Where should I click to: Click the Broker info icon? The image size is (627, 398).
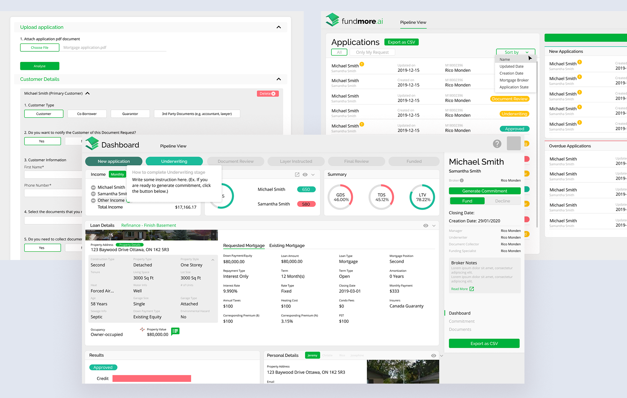click(462, 180)
